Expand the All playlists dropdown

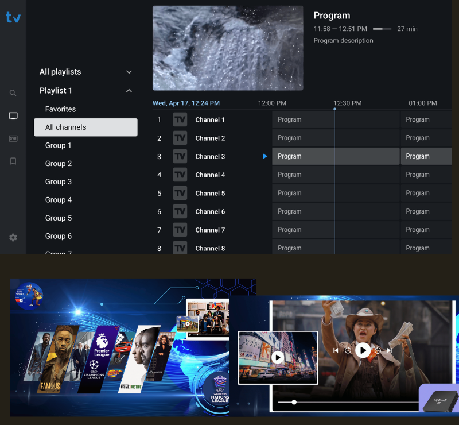[x=129, y=72]
